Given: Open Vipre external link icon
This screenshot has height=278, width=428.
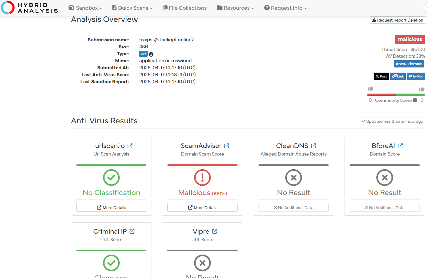Looking at the screenshot, I should tap(214, 231).
